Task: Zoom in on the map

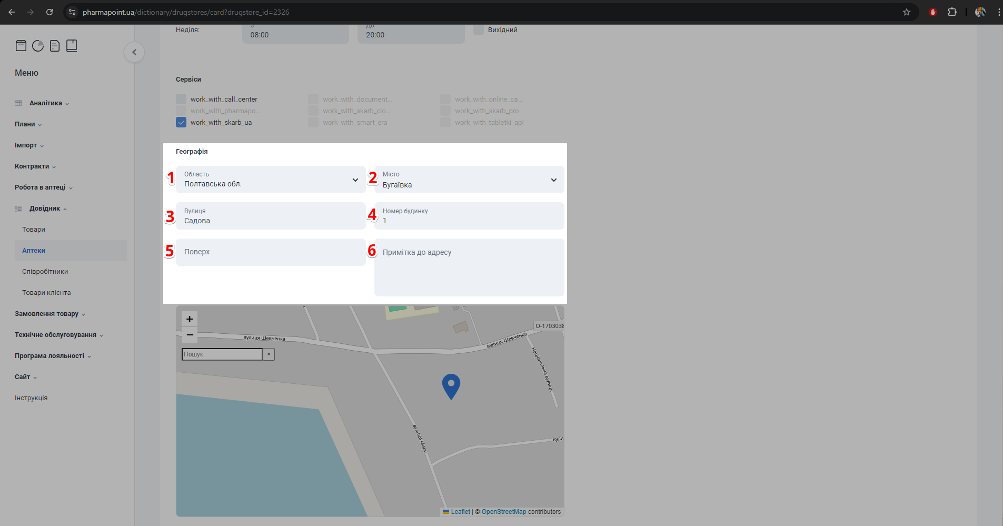Action: (x=190, y=319)
